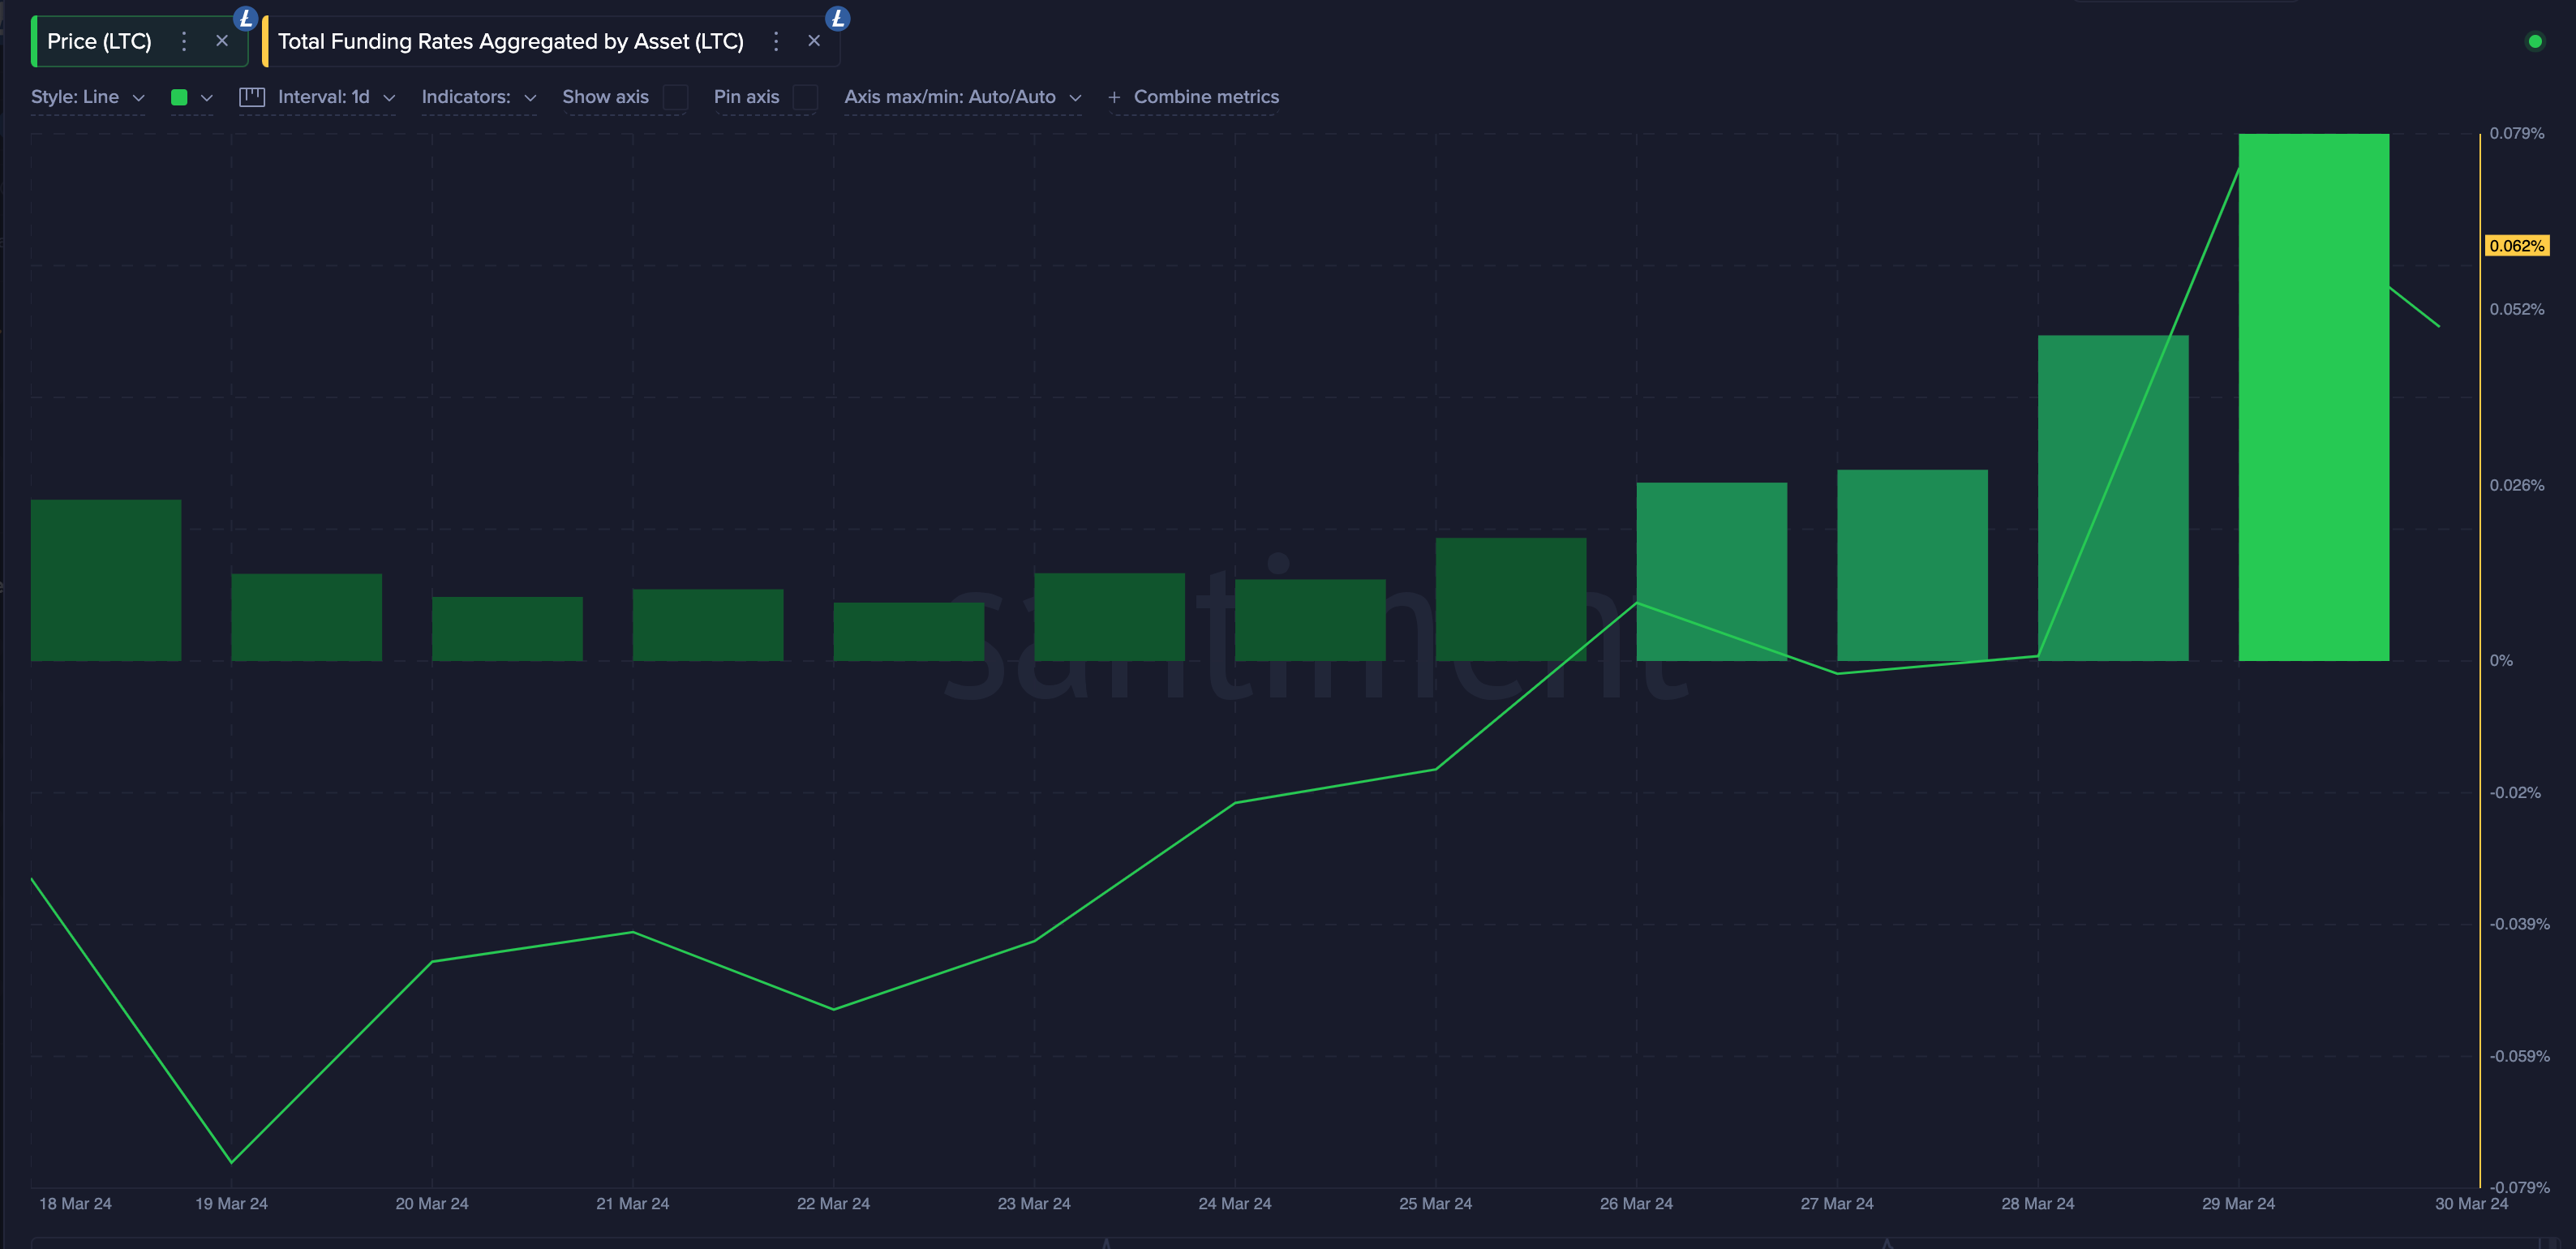
Task: Click the Litecoin badge on Total Funding Rates
Action: (839, 19)
